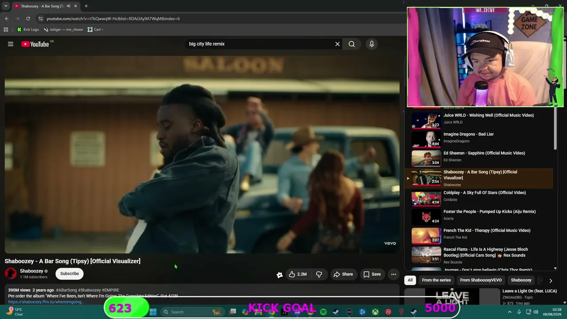The height and width of the screenshot is (319, 567).
Task: Open the Xbox app from the taskbar
Action: click(x=375, y=312)
